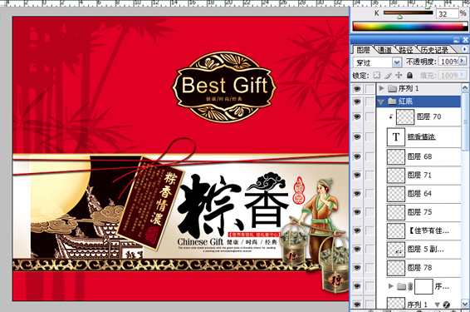470x312 pixels.
Task: Click the lock transparent pixels icon
Action: pos(376,75)
